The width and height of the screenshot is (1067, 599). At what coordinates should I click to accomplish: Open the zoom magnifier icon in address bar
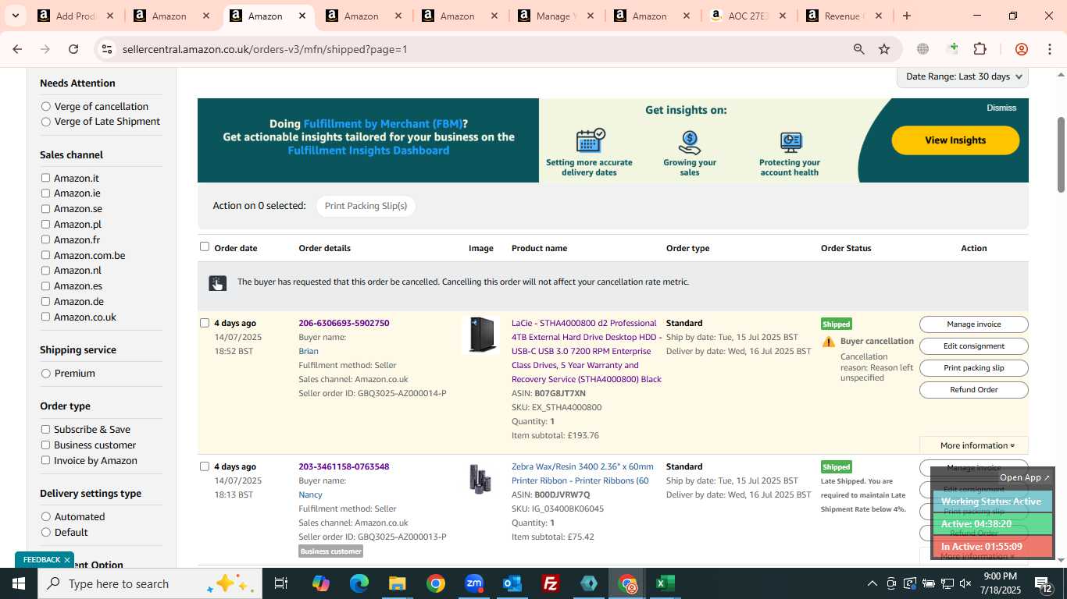coord(858,49)
